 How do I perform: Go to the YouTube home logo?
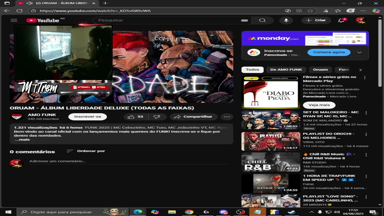tap(43, 20)
